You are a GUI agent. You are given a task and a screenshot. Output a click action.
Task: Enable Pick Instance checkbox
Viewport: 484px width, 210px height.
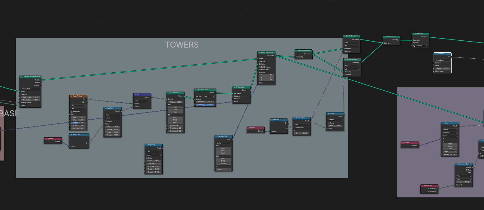tap(260, 67)
